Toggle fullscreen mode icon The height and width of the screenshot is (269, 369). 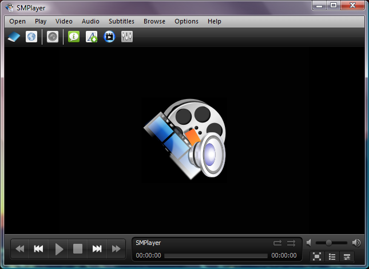tap(317, 256)
